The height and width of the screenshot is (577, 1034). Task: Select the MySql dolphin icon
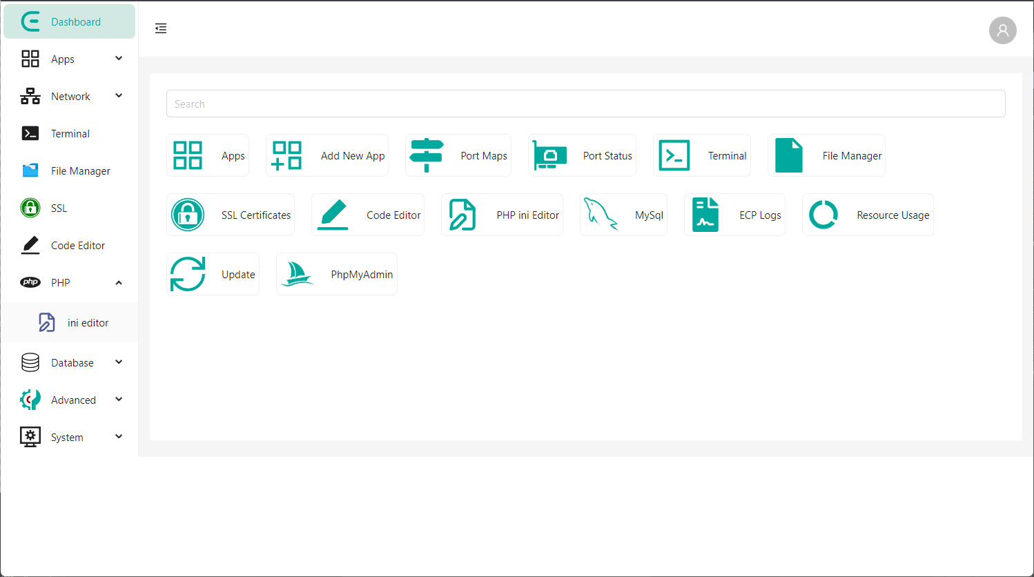(x=600, y=214)
